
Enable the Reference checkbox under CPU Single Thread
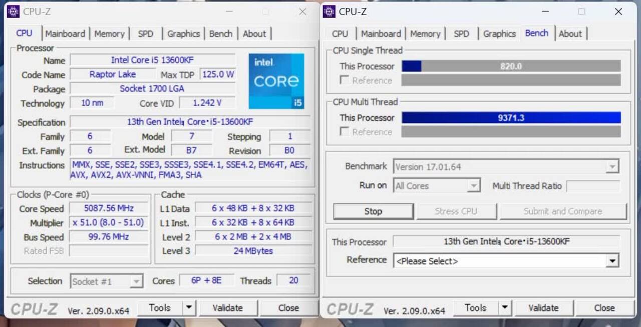pyautogui.click(x=344, y=80)
